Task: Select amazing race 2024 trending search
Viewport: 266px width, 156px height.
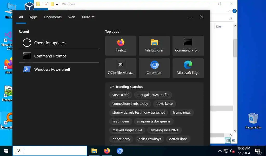Action: pyautogui.click(x=164, y=130)
